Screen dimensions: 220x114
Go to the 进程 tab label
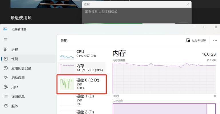click(x=15, y=50)
